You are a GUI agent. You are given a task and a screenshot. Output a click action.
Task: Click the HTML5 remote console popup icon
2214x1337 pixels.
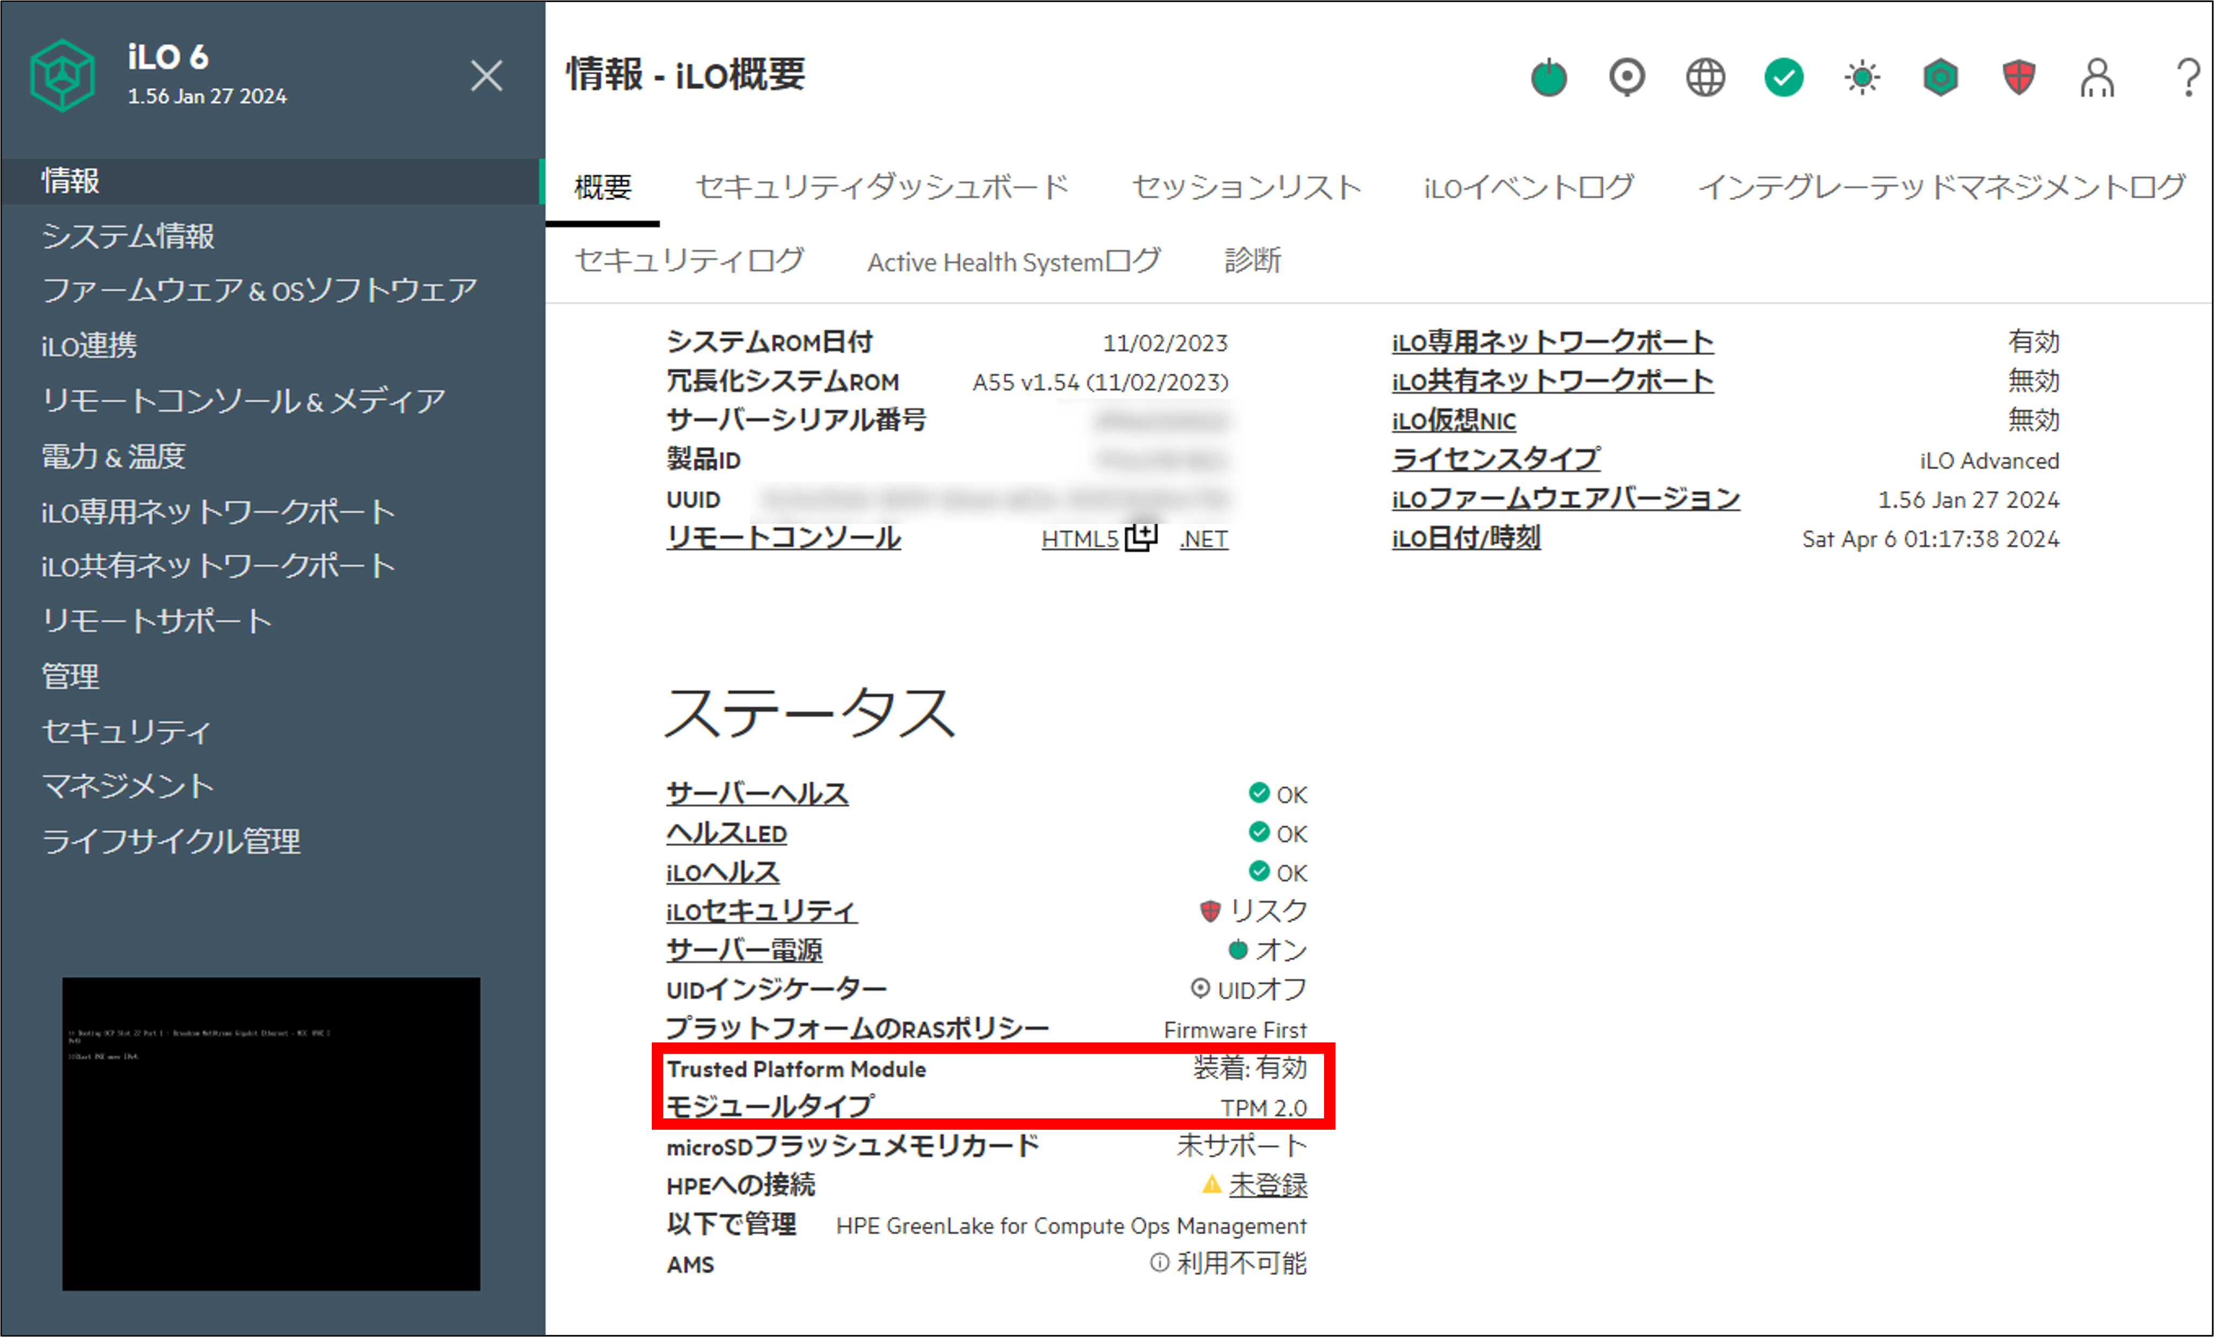(x=1141, y=537)
